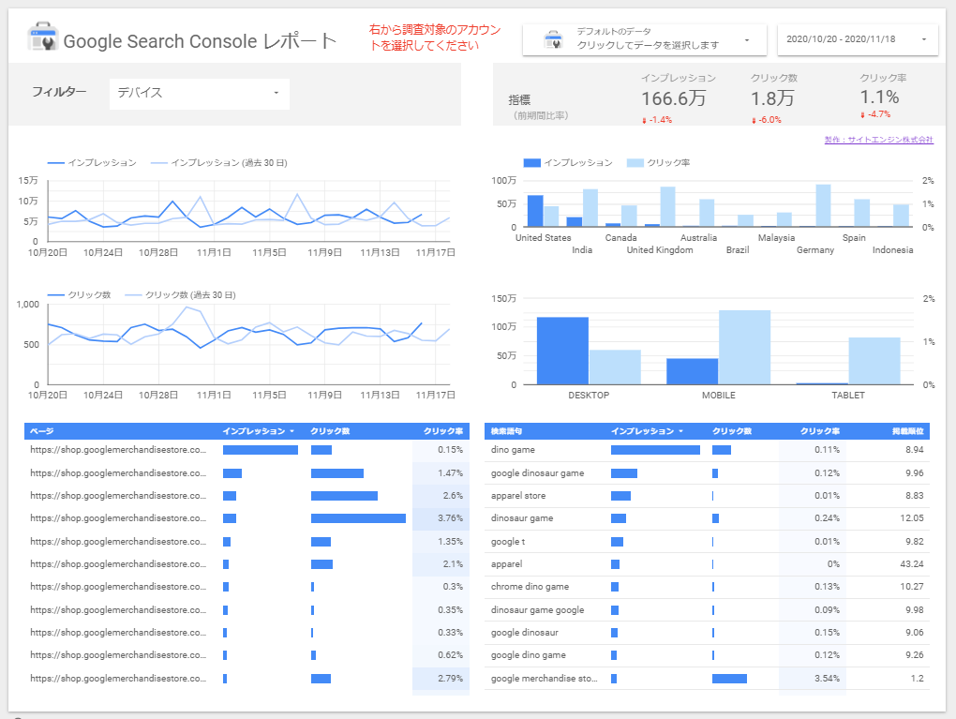The image size is (956, 719).
Task: Click インプレッション legend swatch in impressions line chart
Action: (x=56, y=163)
